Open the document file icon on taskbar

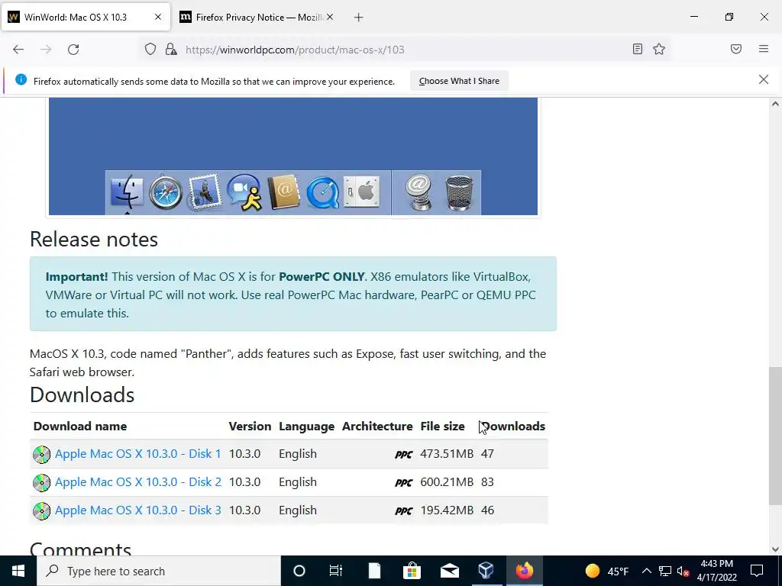coord(374,571)
